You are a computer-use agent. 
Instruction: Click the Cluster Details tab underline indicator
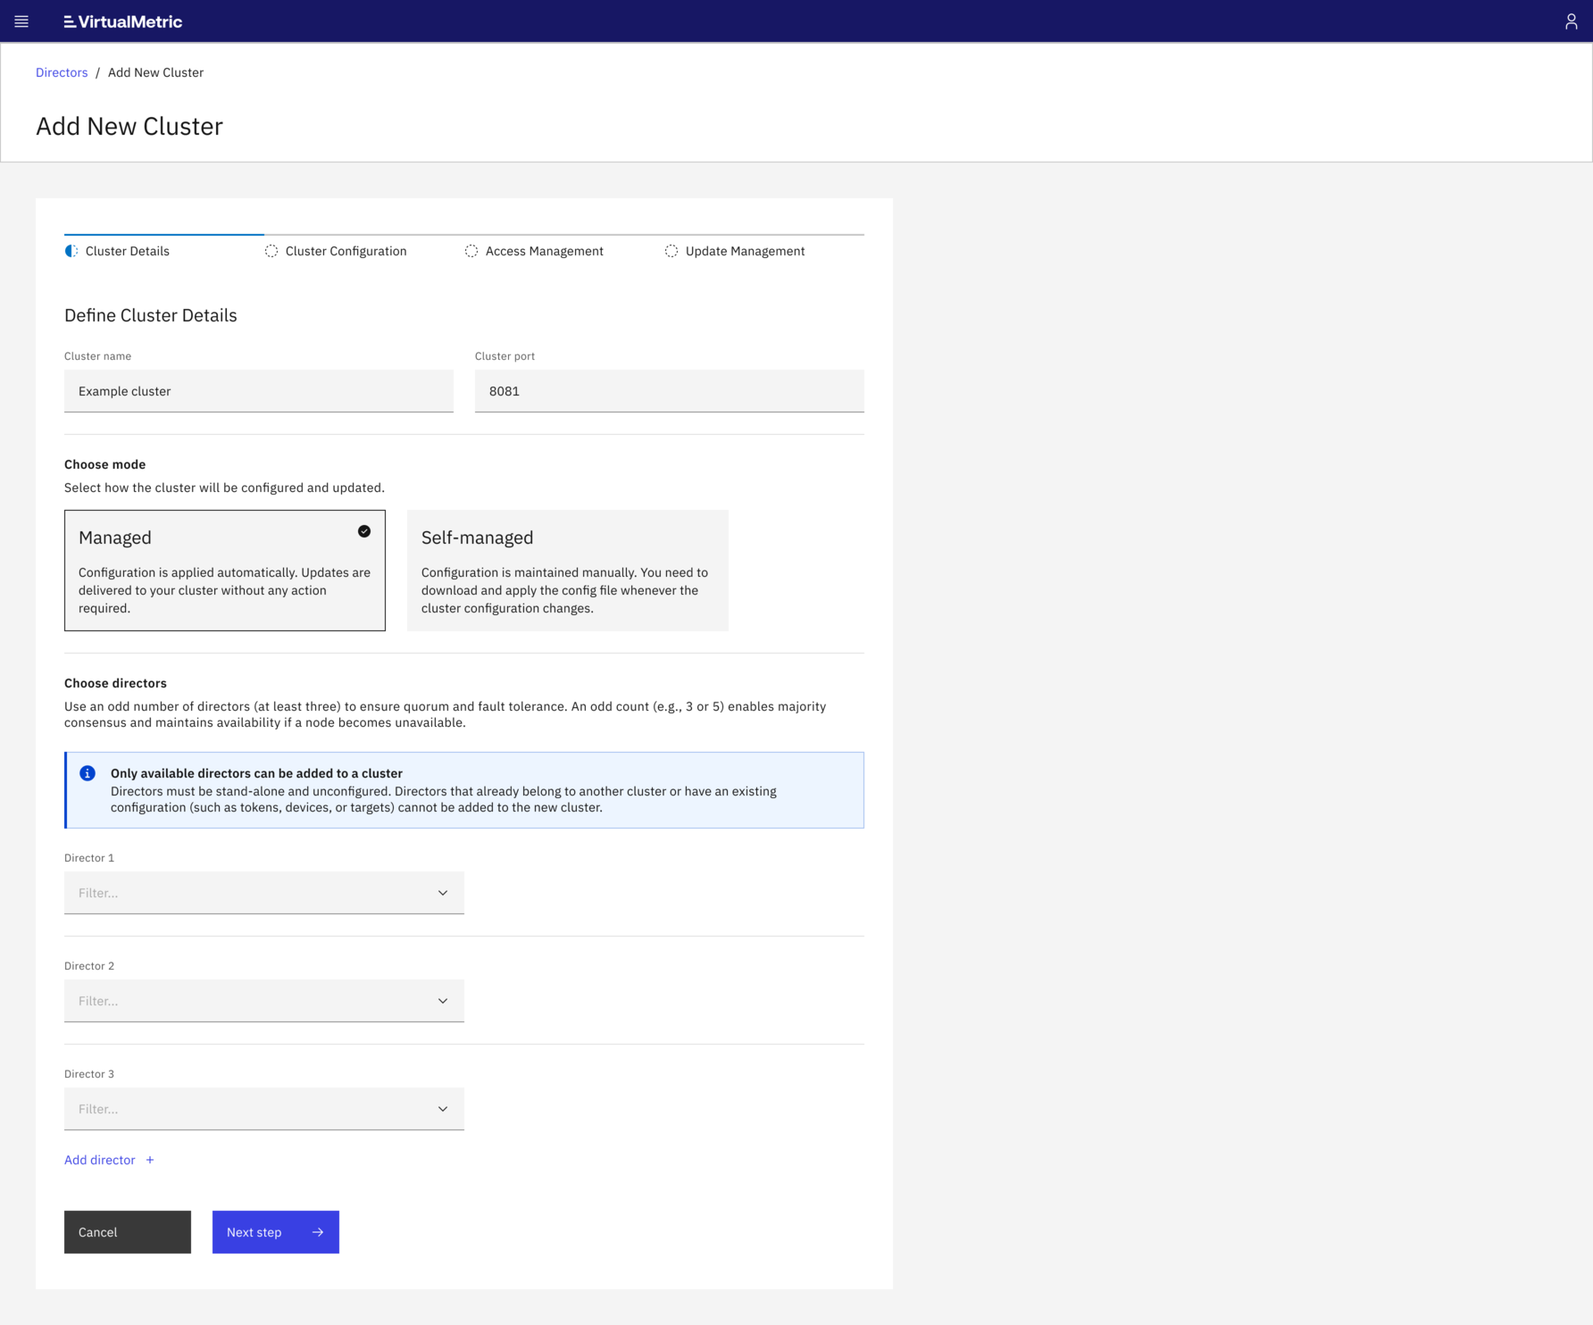click(x=163, y=235)
